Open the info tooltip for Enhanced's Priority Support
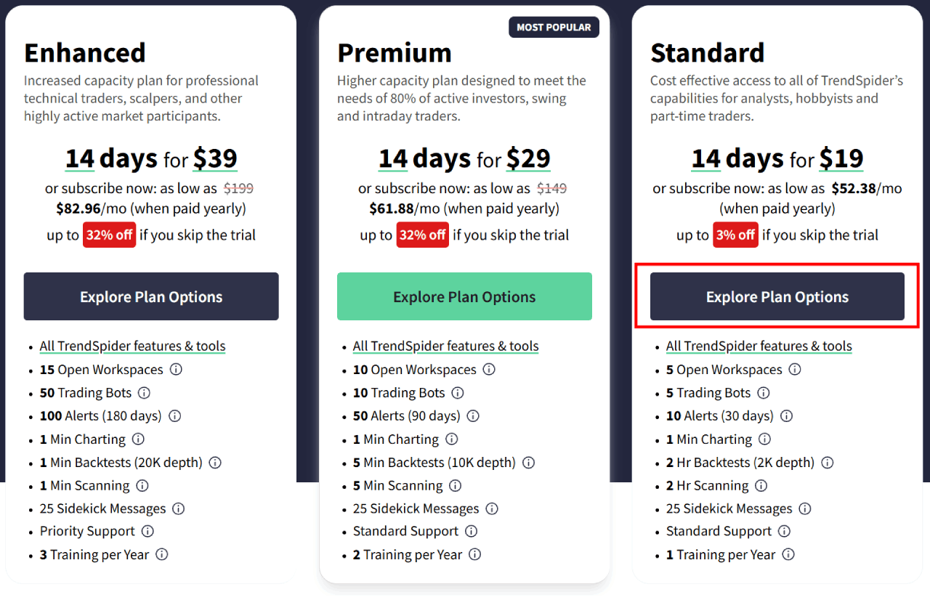930x600 pixels. click(147, 532)
